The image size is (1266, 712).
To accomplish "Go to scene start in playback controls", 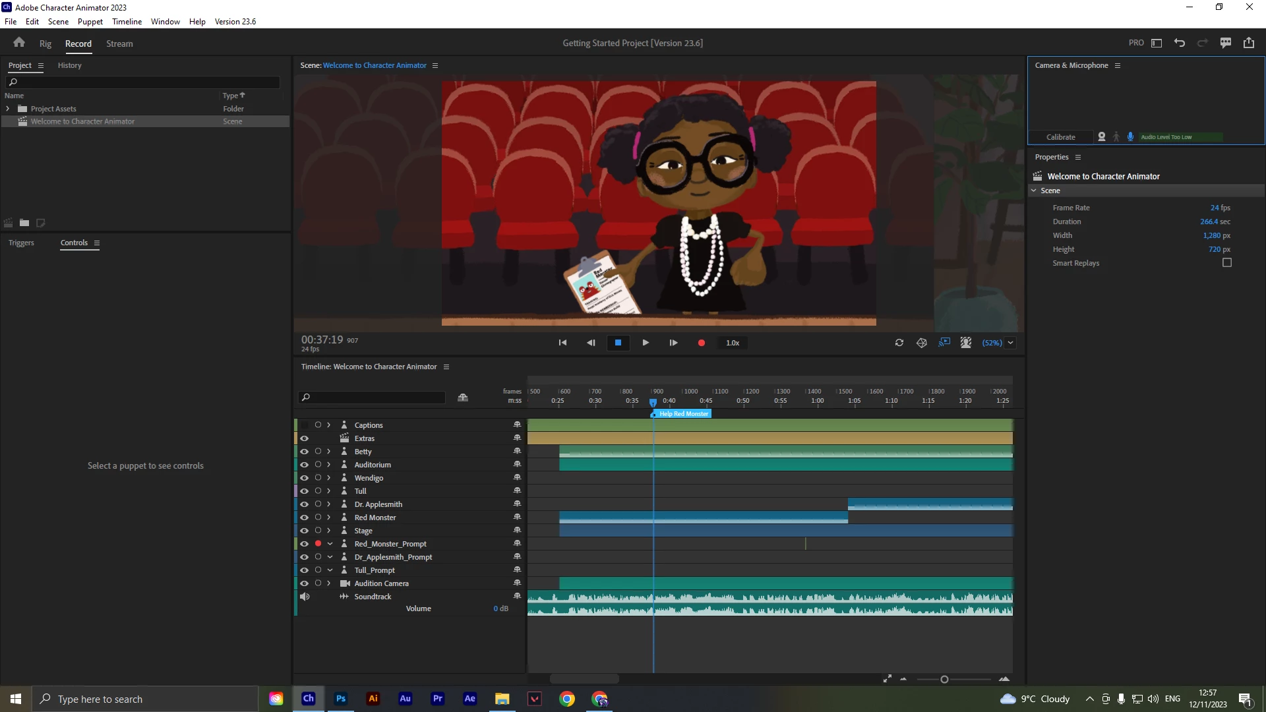I will coord(562,343).
